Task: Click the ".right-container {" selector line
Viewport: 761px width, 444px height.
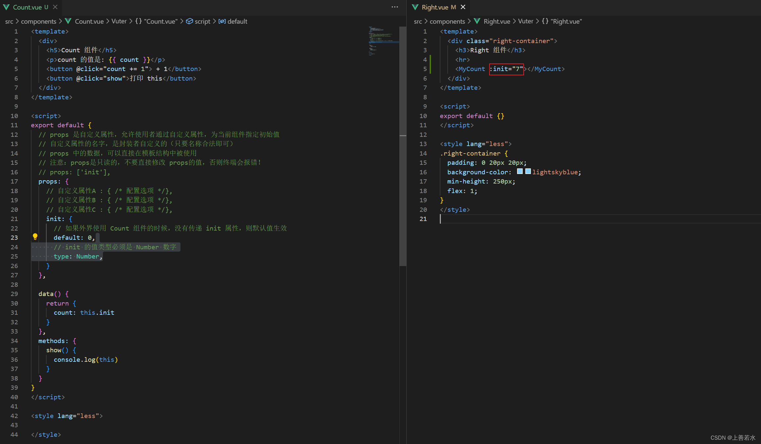Action: click(x=474, y=153)
